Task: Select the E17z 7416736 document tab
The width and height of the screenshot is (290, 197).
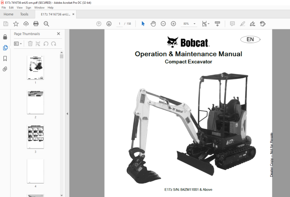Action: [56, 14]
